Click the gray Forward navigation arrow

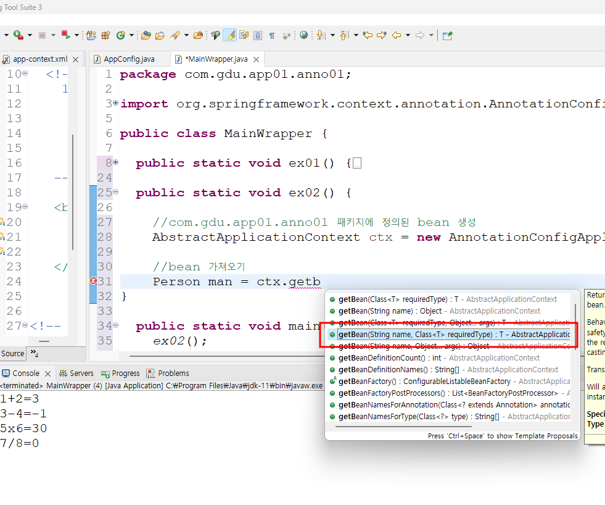420,36
